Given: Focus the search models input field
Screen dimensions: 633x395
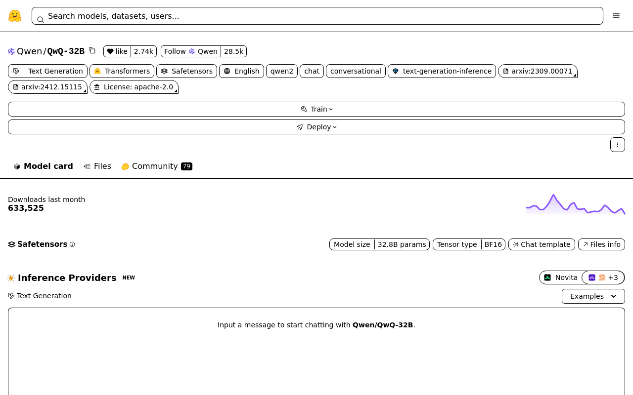Looking at the screenshot, I should click(x=317, y=16).
